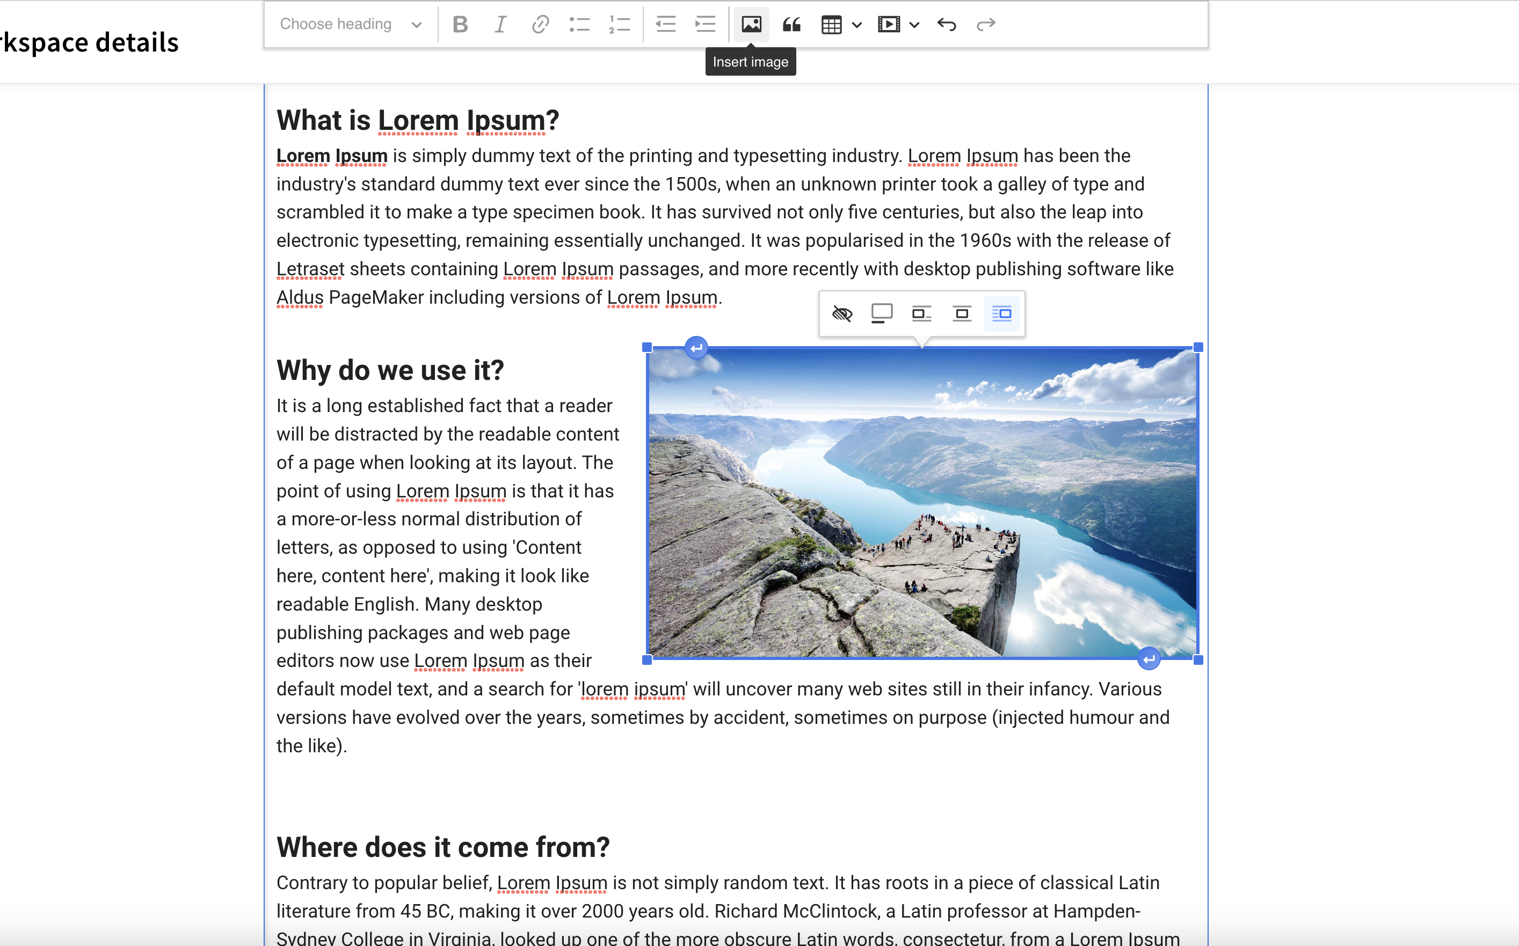The height and width of the screenshot is (946, 1519).
Task: Click the insert link icon
Action: 540,24
